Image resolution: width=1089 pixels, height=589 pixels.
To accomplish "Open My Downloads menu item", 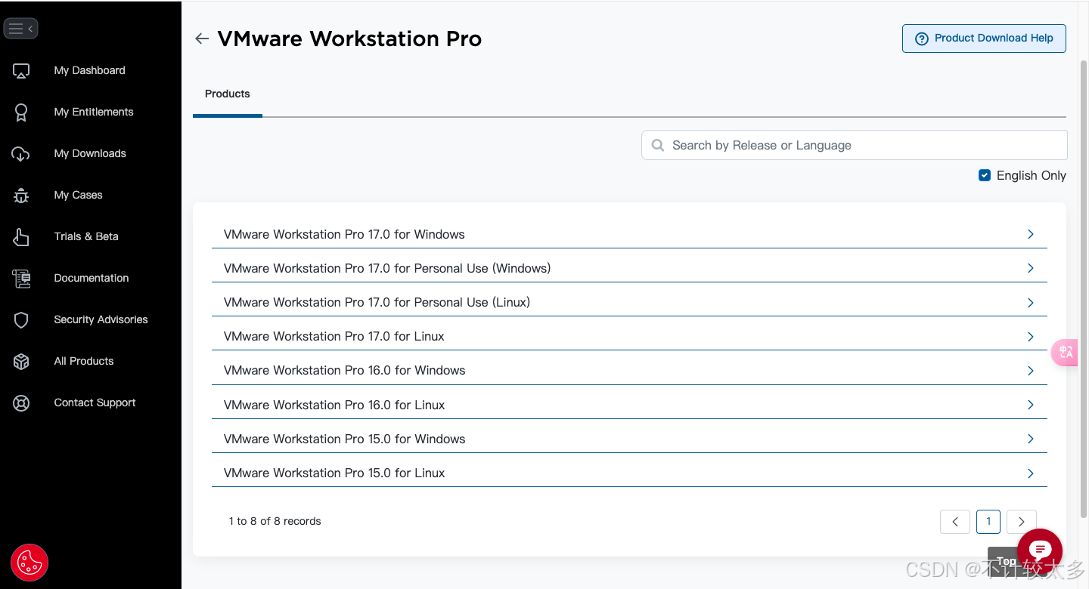I will pos(90,153).
